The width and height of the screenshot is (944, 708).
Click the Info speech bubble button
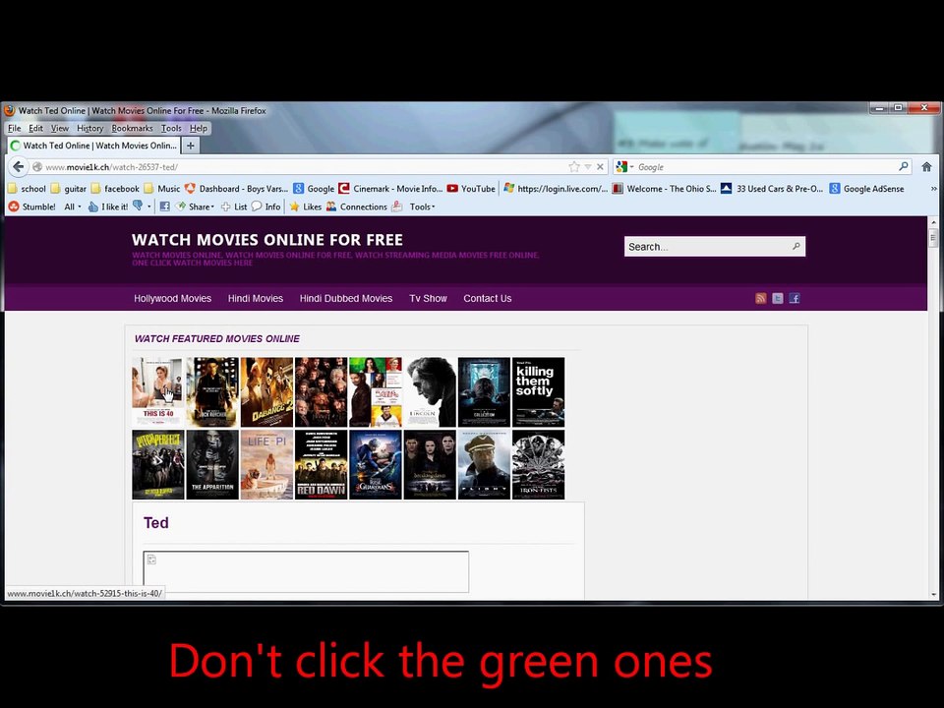point(266,206)
